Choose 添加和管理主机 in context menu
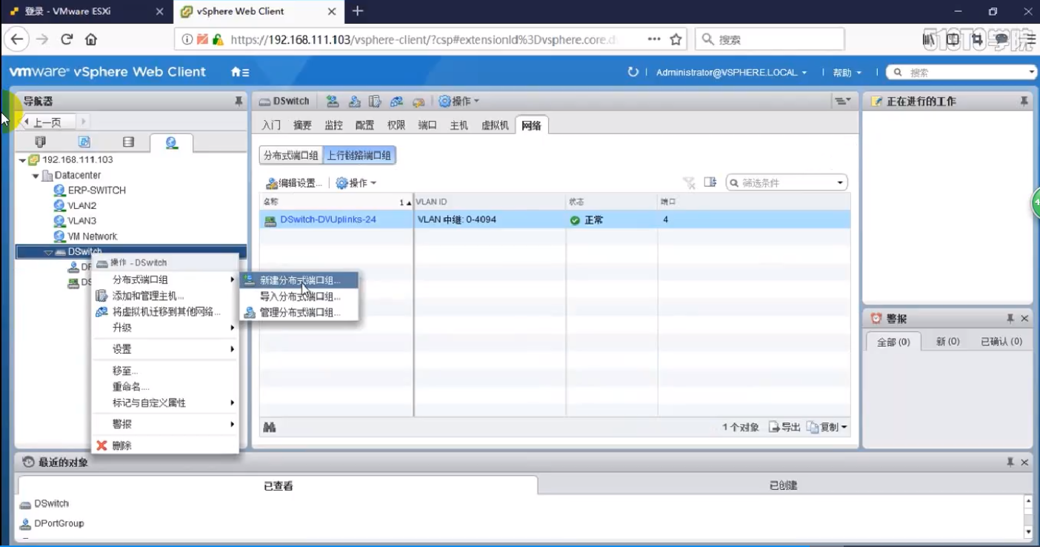 (x=164, y=296)
